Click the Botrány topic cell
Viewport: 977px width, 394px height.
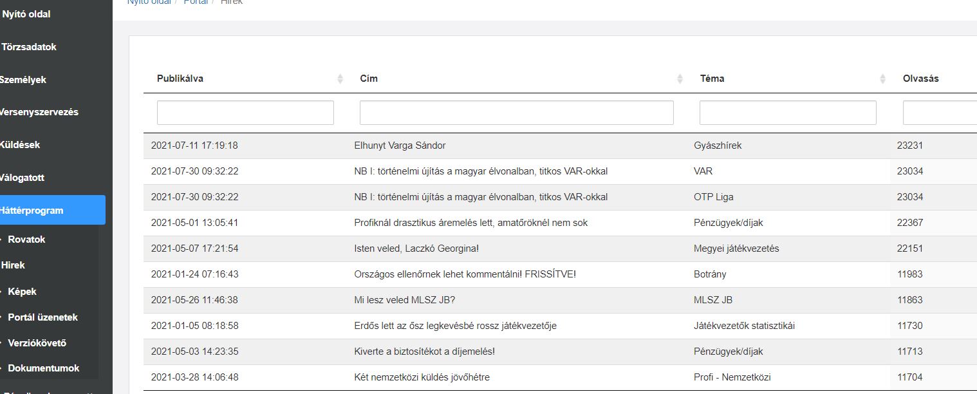tap(710, 274)
